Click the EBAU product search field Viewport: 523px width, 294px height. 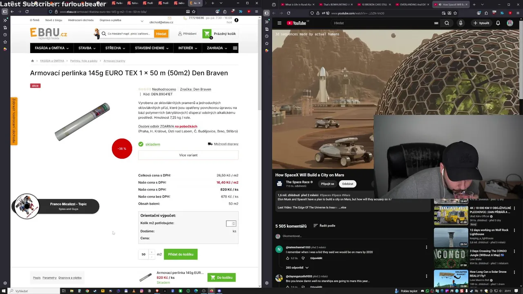[127, 34]
